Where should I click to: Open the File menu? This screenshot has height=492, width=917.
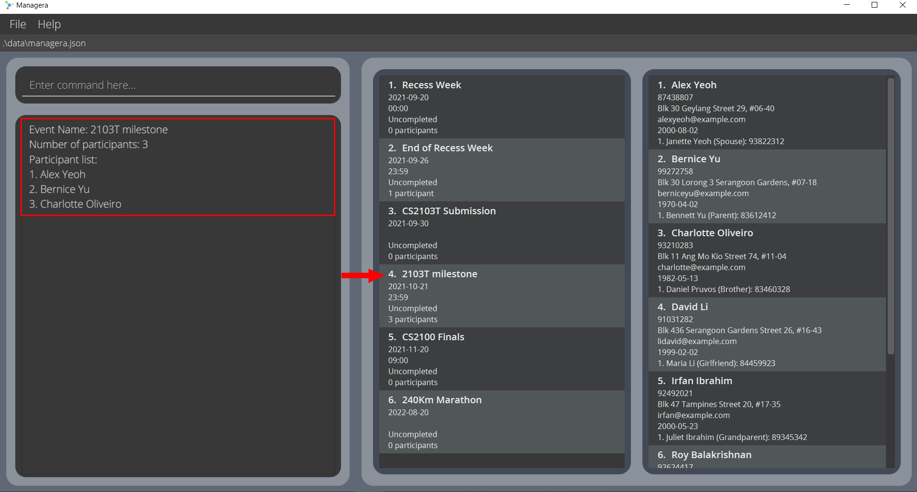tap(18, 24)
